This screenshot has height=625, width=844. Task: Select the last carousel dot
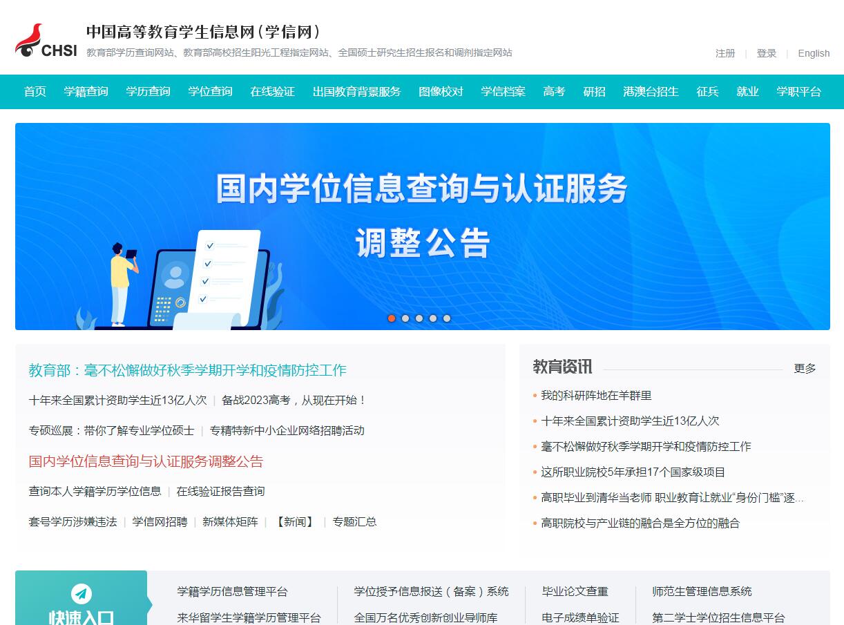click(x=447, y=318)
